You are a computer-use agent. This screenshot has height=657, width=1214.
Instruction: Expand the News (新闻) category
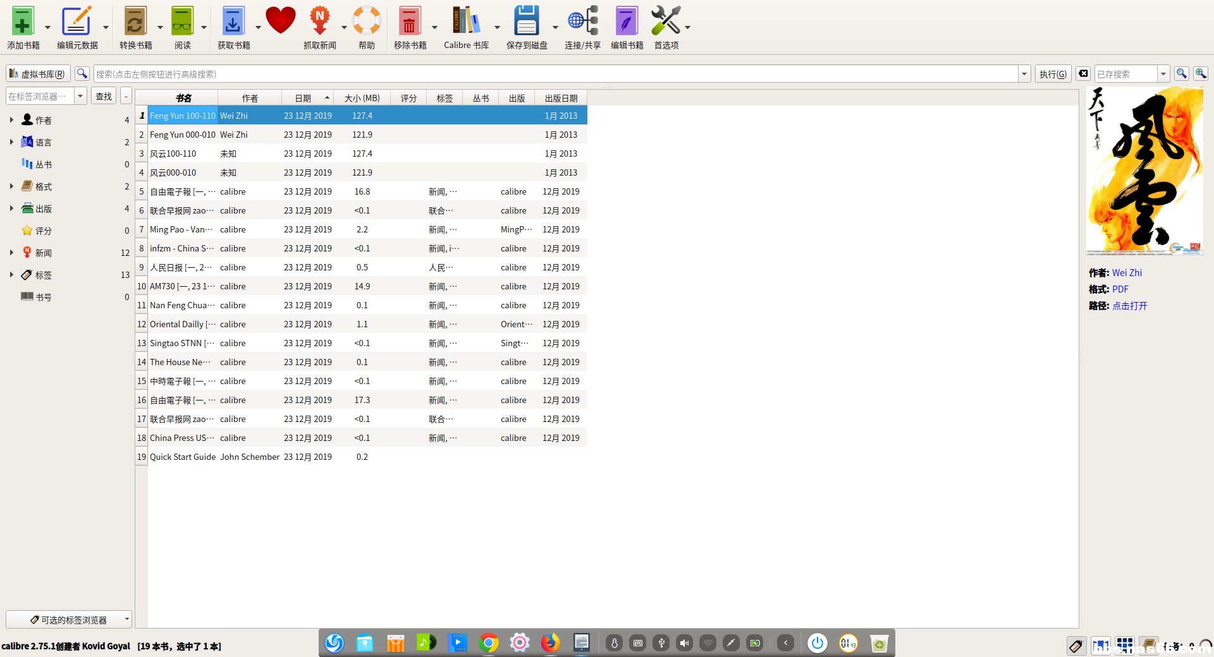coord(11,252)
